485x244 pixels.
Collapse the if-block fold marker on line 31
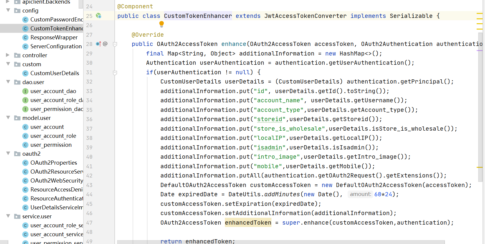[115, 72]
